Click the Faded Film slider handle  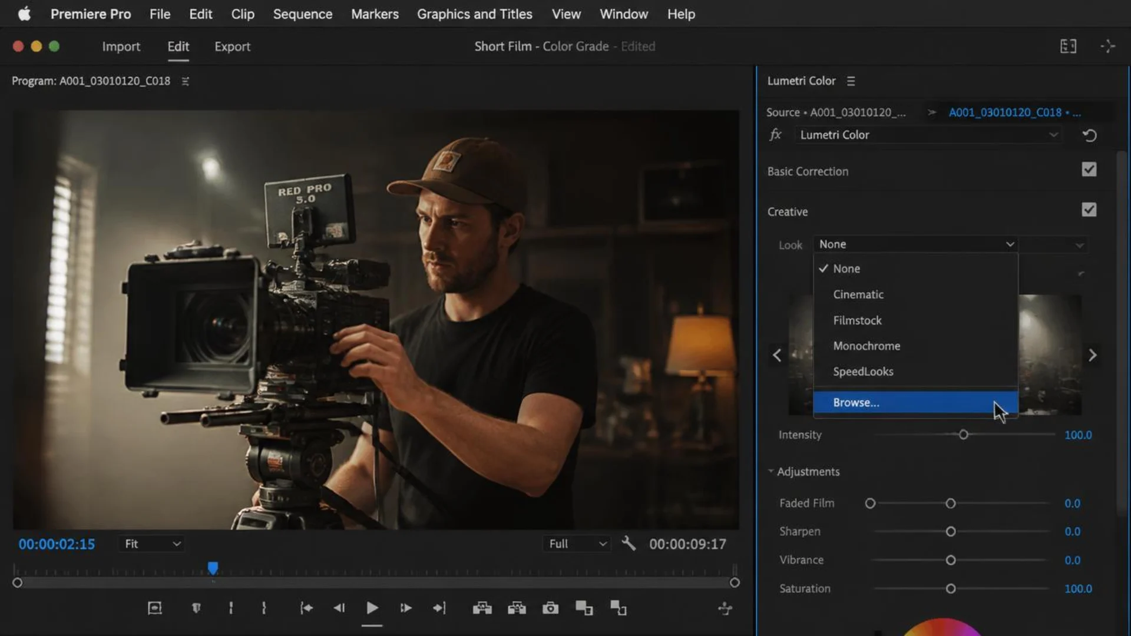click(x=951, y=503)
